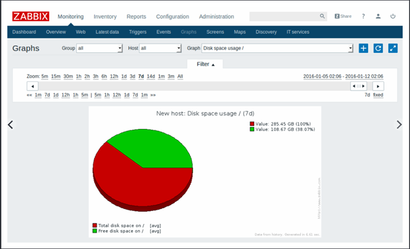Set zoom to 12h in the Zoom row
This screenshot has width=410, height=249.
114,77
